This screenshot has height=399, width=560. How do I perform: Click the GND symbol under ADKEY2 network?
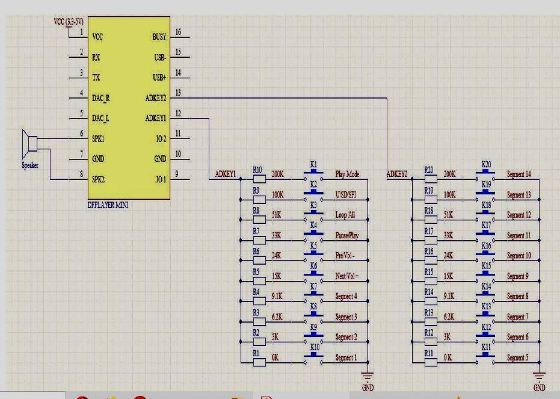click(539, 377)
